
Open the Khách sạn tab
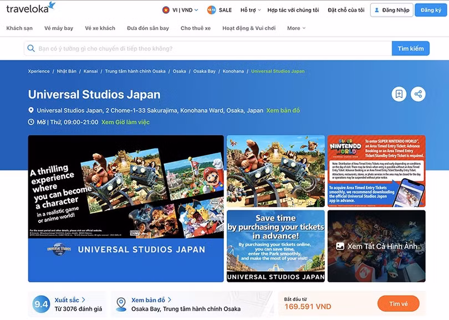(19, 28)
